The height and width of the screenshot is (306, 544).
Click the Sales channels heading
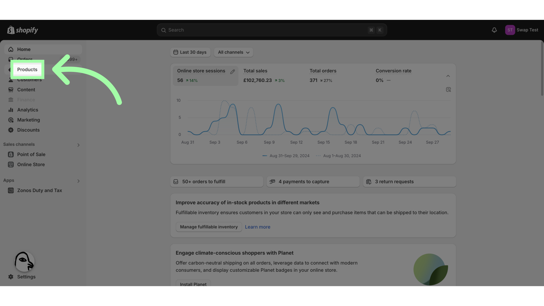tap(19, 144)
